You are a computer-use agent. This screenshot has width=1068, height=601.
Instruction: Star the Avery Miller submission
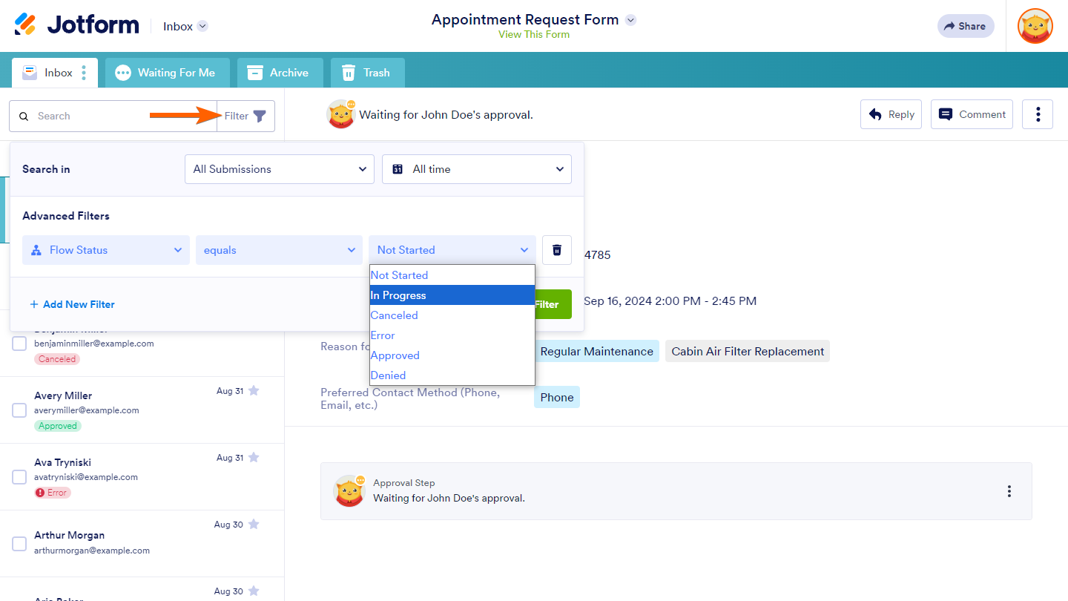(254, 391)
